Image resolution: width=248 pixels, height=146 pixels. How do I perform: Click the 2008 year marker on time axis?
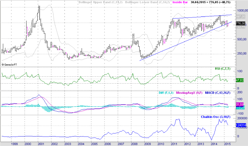coord(133,143)
